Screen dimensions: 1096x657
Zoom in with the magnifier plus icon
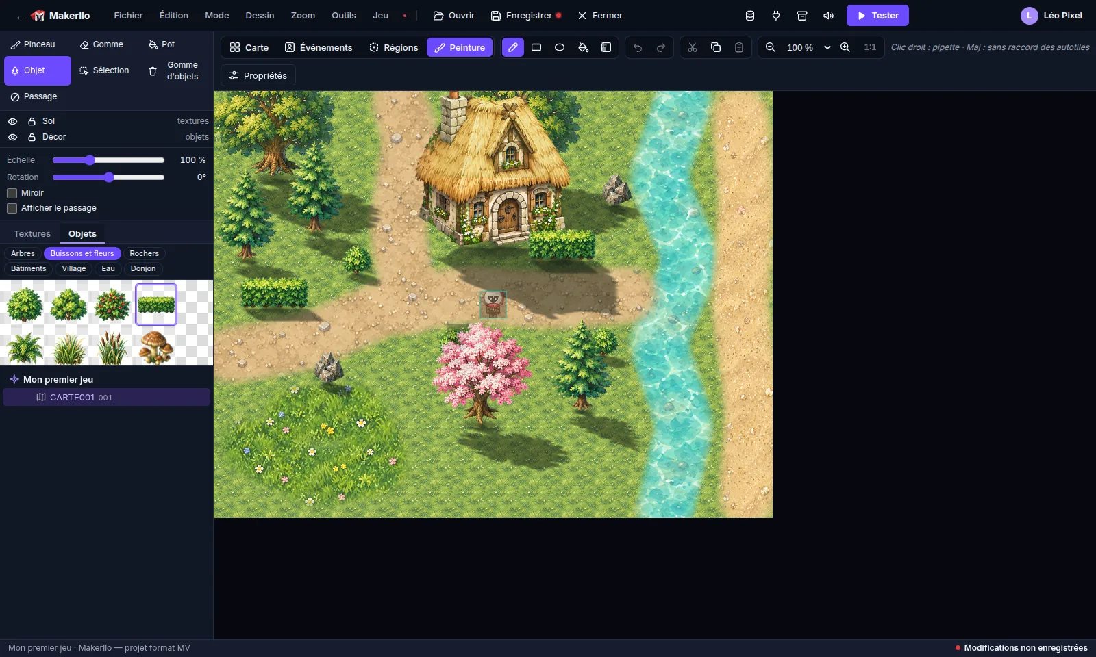point(845,47)
